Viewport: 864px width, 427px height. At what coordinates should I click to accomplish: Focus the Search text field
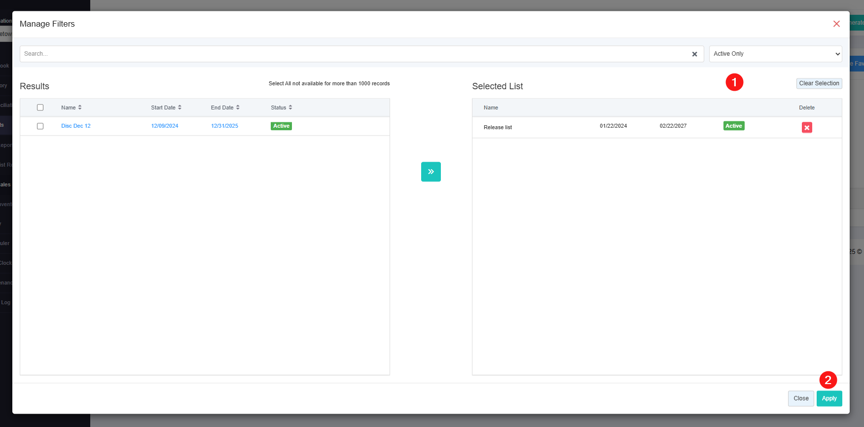[x=353, y=54]
